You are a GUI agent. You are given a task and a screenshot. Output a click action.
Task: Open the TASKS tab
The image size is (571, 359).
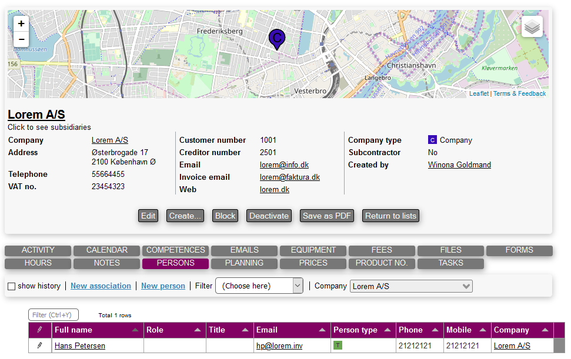[450, 263]
